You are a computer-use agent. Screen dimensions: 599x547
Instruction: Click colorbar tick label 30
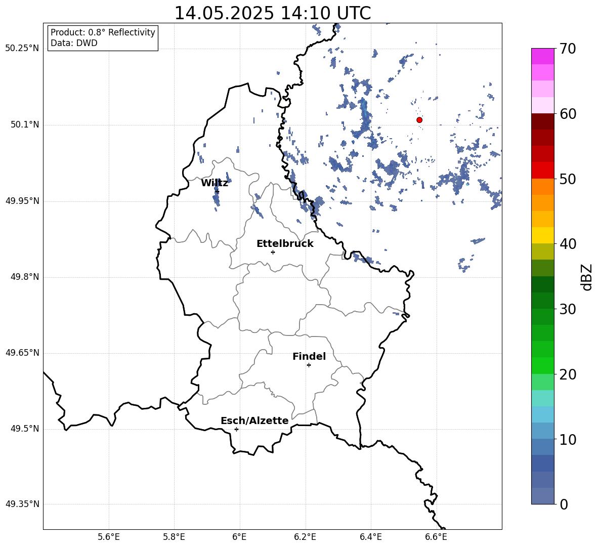click(x=568, y=309)
